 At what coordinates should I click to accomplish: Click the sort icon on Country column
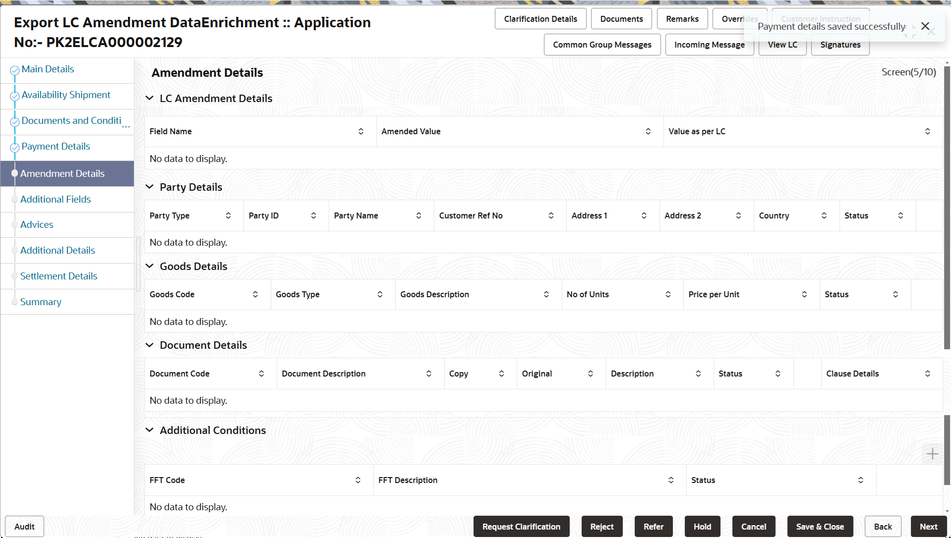[x=825, y=215]
